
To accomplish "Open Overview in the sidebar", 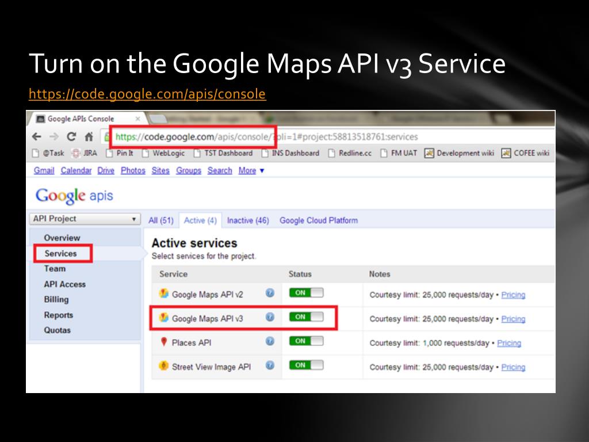I will click(x=62, y=238).
